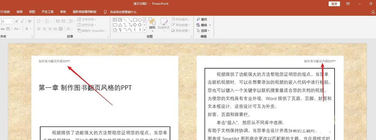This screenshot has height=140, width=376.
Task: Open the 段落 paragraph dialog launcher
Action: [x=108, y=37]
